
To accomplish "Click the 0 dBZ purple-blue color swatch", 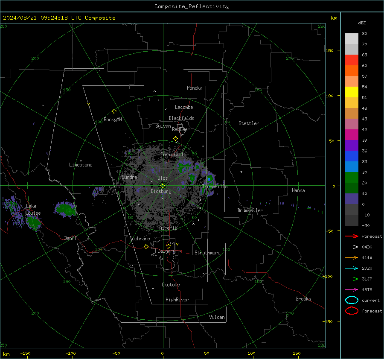I will (x=352, y=198).
